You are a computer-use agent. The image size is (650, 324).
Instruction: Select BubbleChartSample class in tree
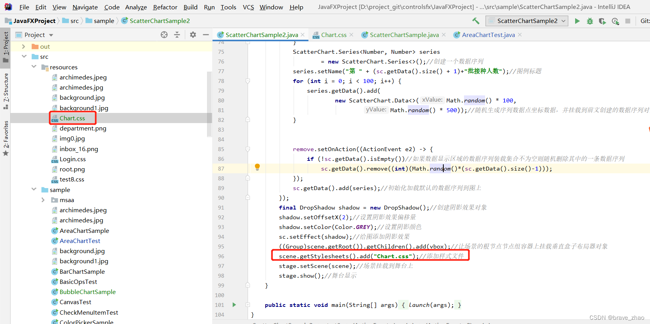click(87, 292)
